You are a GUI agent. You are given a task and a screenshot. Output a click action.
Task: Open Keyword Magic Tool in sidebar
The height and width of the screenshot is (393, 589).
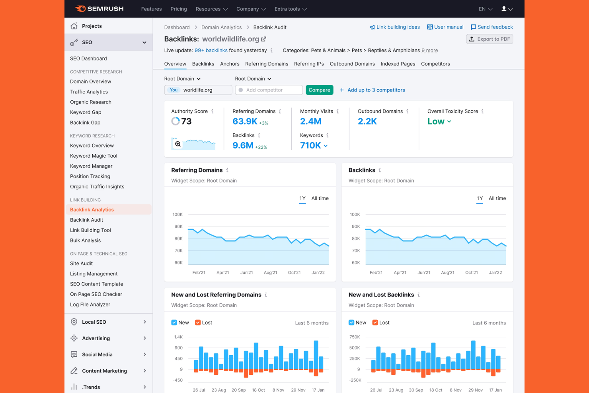coord(94,156)
